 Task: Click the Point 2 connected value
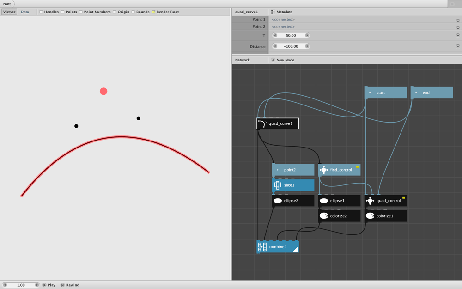point(283,26)
